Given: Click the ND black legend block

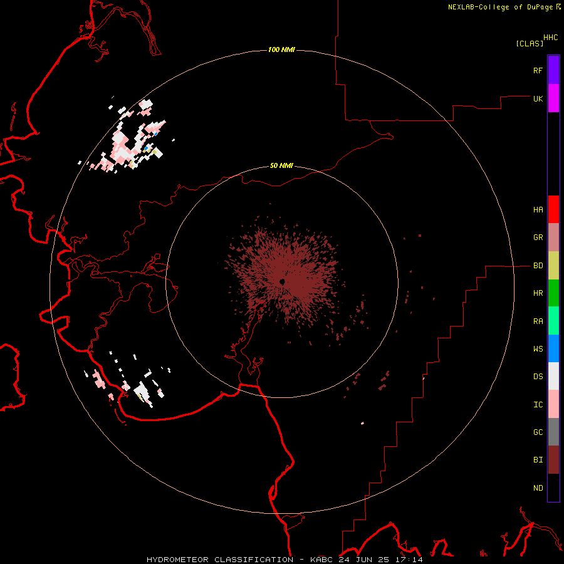Looking at the screenshot, I should [x=553, y=488].
